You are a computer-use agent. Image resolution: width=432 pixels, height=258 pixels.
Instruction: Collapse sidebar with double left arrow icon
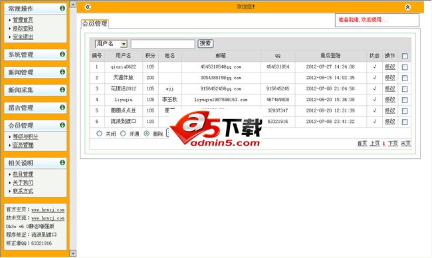pyautogui.click(x=88, y=7)
